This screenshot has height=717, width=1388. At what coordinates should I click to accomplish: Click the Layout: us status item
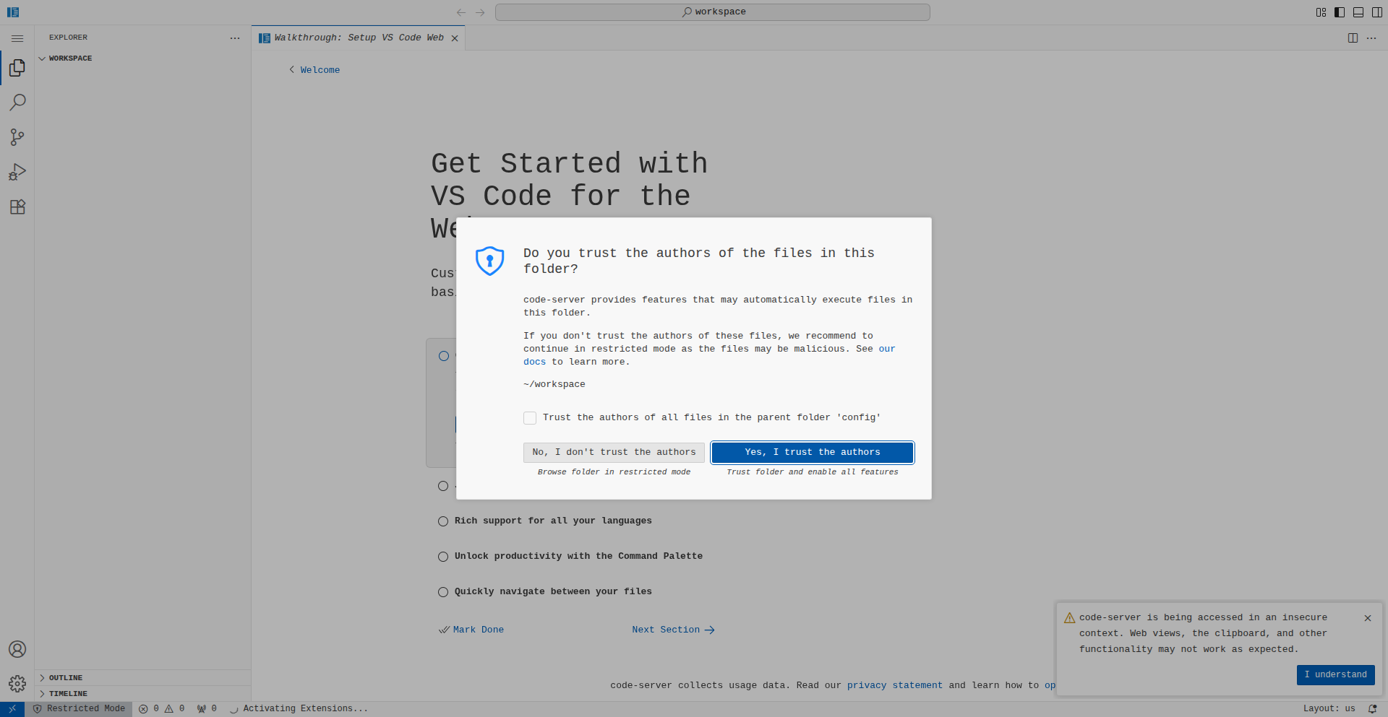1329,709
